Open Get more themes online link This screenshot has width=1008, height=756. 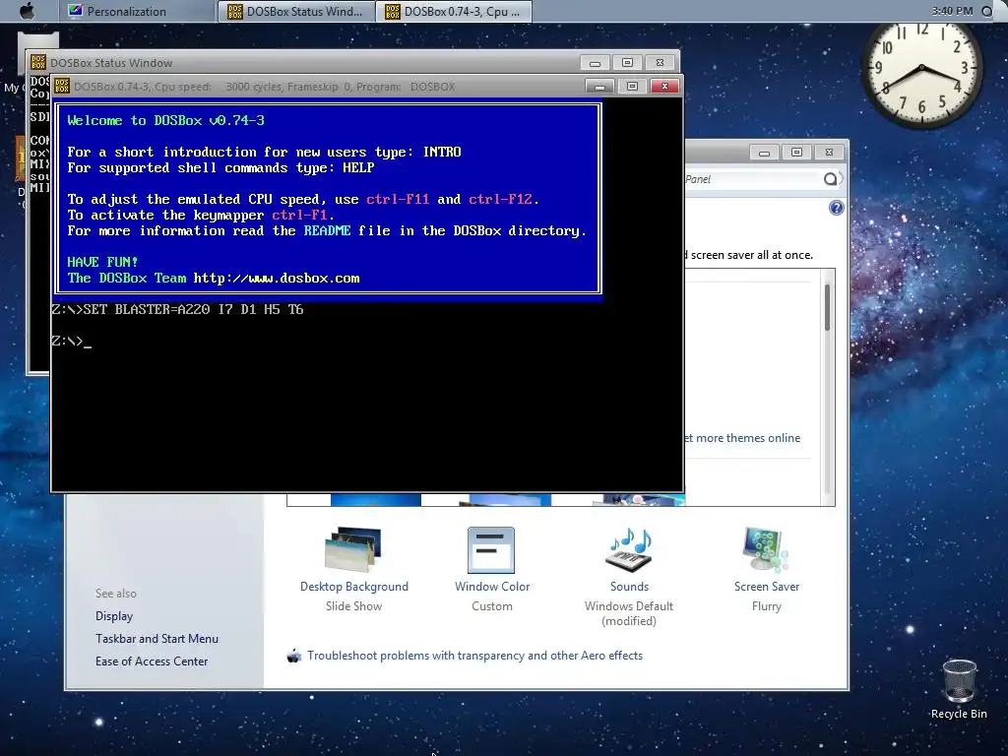point(742,438)
